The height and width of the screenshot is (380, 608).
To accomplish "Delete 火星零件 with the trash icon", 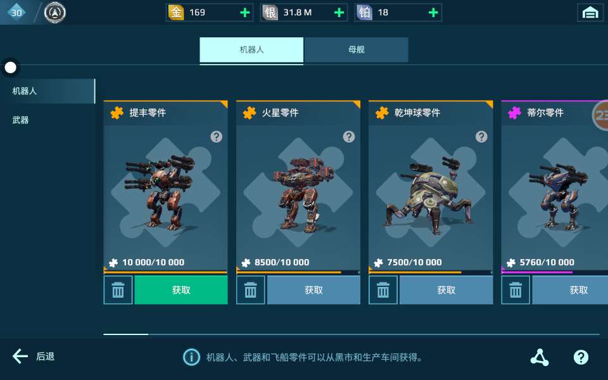I will click(x=251, y=290).
